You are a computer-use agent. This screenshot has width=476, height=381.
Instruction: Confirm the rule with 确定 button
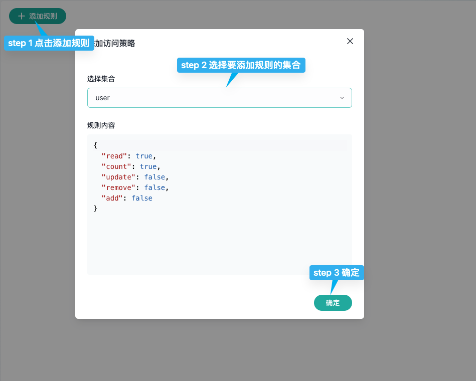pyautogui.click(x=333, y=303)
